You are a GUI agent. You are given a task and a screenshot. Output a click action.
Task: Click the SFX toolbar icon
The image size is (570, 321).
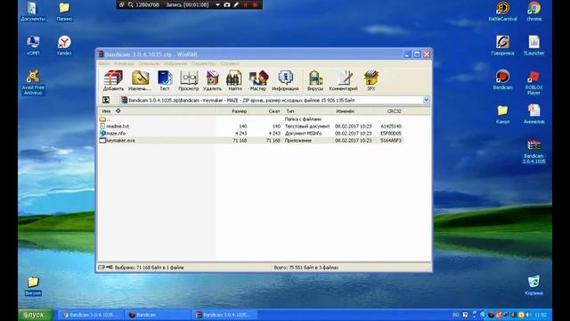[x=371, y=80]
